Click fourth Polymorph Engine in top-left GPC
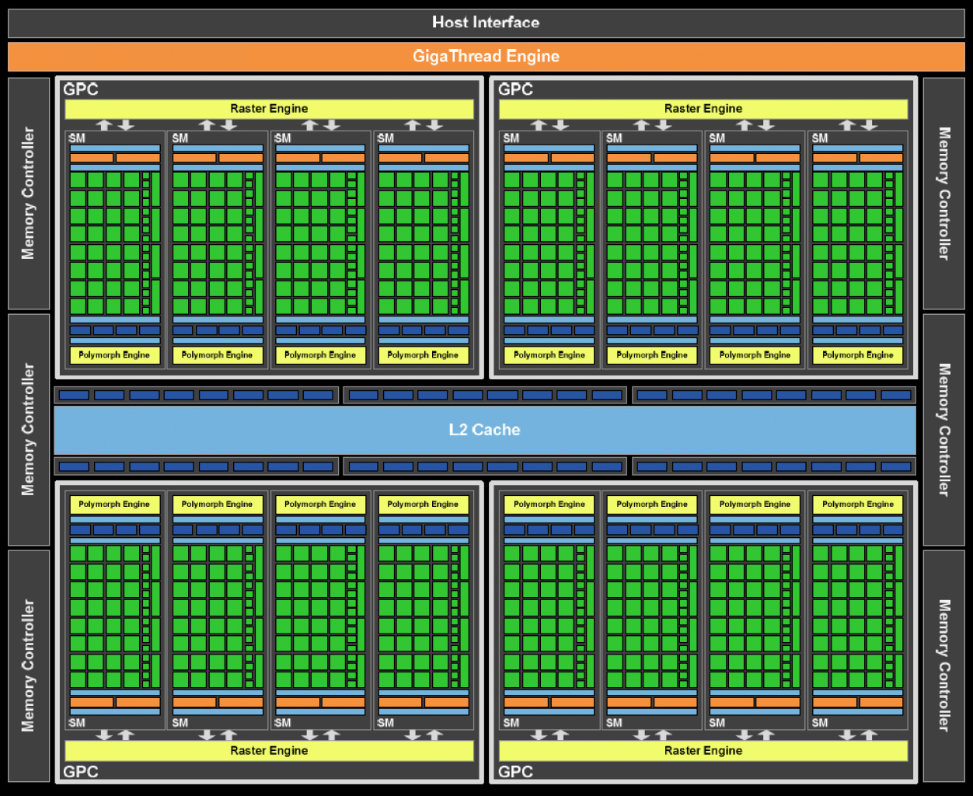Screen dimensions: 973x796 tap(424, 355)
